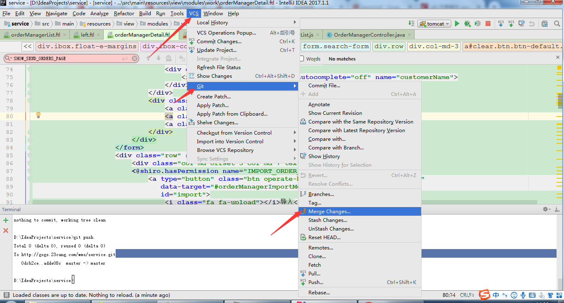Select Reset HEAD... menu item
564x303 pixels.
point(360,238)
